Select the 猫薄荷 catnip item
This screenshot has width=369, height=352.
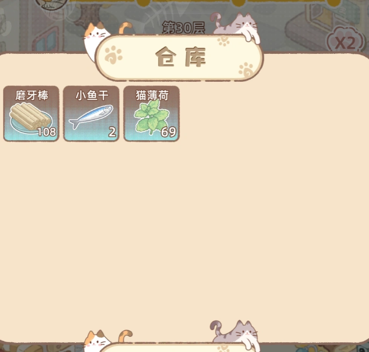[x=151, y=114]
